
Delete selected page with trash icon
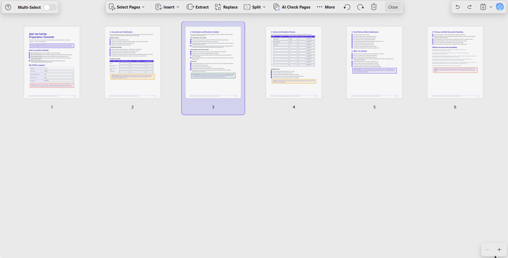pyautogui.click(x=374, y=7)
